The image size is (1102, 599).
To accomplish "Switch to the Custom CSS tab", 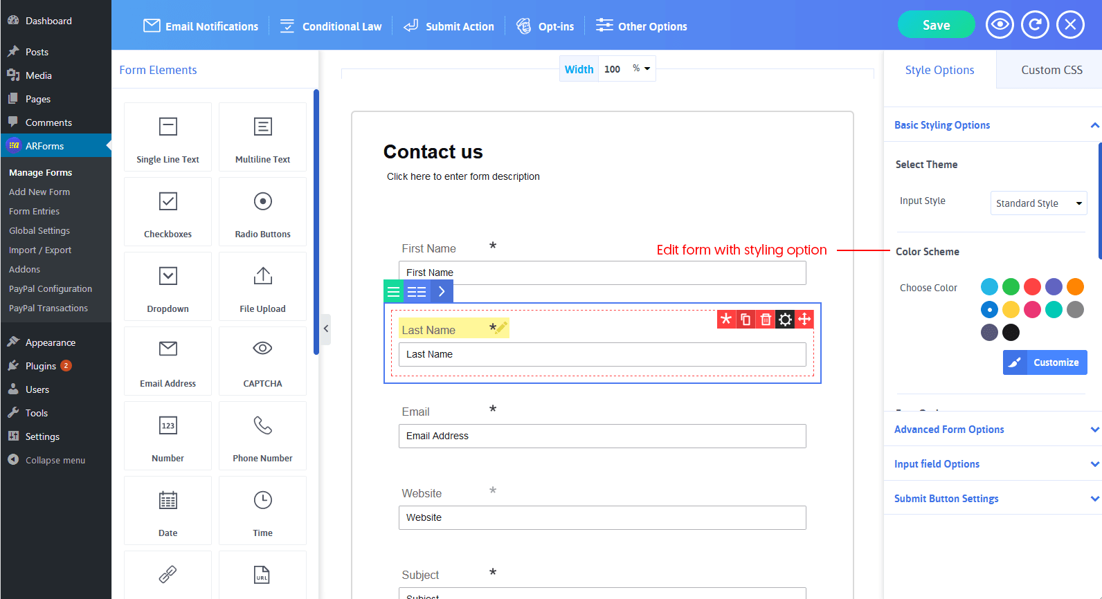I will [1051, 70].
